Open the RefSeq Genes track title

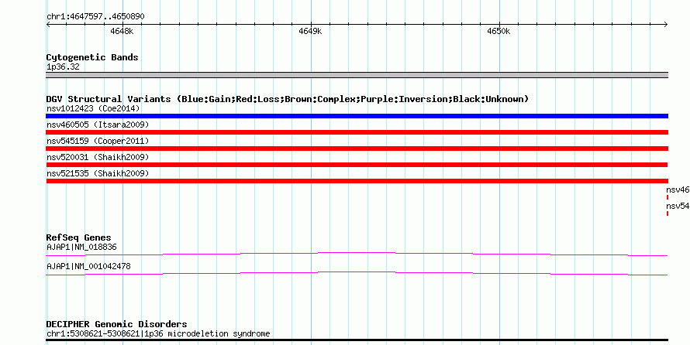(79, 238)
